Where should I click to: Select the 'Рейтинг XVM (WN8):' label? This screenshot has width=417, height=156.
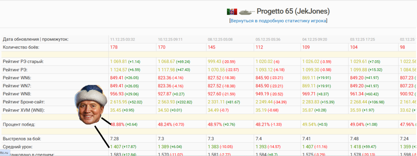coord(24,110)
